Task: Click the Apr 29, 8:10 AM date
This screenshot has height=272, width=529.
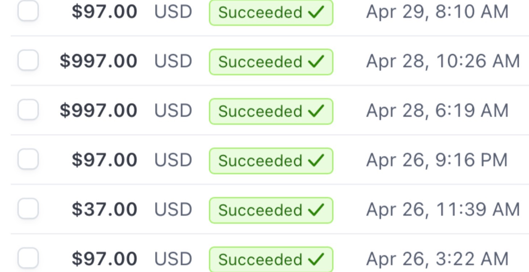Action: [437, 12]
